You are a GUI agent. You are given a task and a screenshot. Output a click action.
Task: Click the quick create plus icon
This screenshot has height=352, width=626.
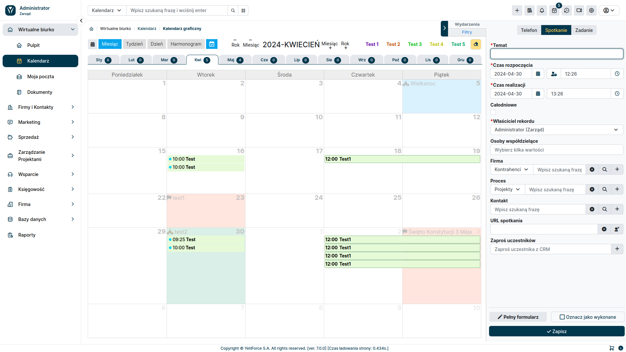pyautogui.click(x=517, y=10)
